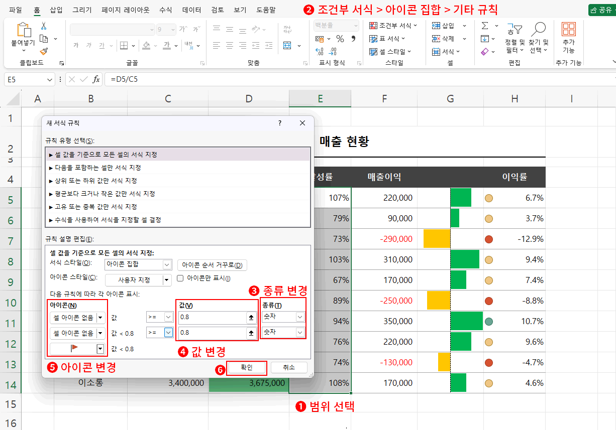Viewport: 616px width, 430px height.
Task: Click the Insert Function fx icon
Action: tap(96, 79)
